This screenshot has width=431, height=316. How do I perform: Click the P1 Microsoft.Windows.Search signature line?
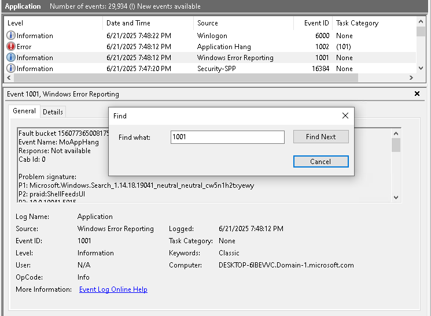tap(137, 185)
